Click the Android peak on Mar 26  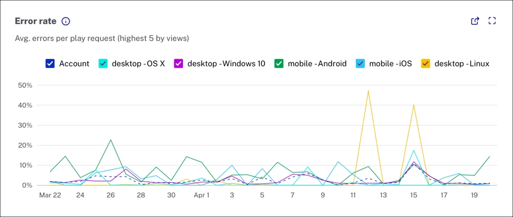pyautogui.click(x=111, y=140)
